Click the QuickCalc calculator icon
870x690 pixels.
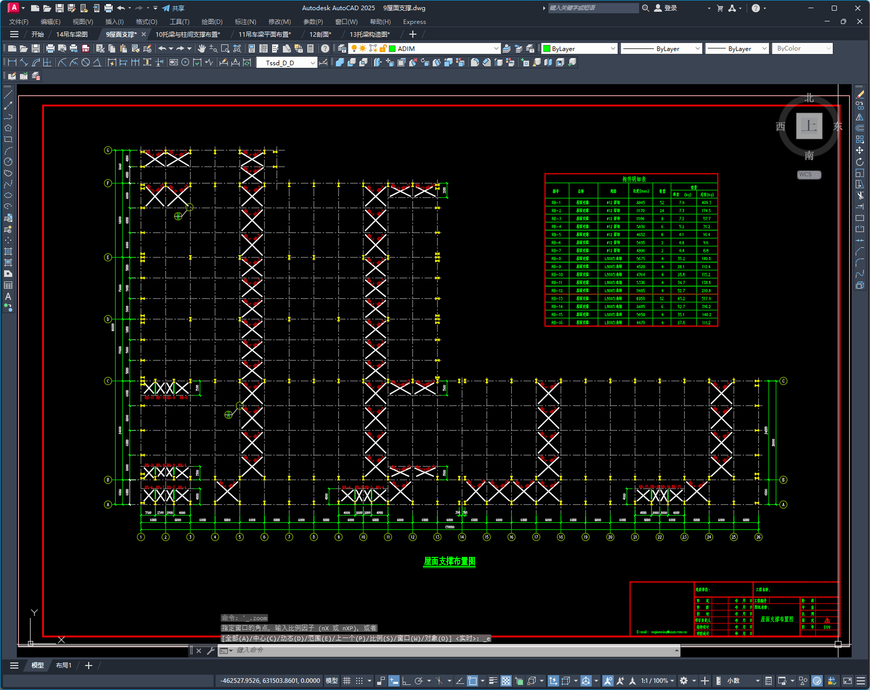[310, 48]
